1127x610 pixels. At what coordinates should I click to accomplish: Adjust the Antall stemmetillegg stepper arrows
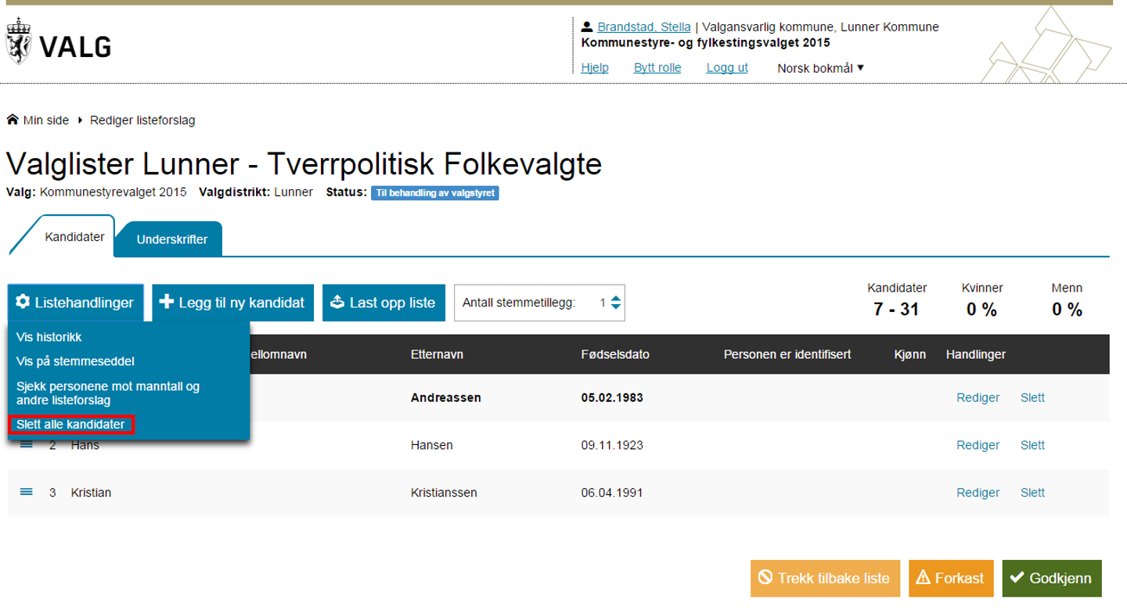click(x=616, y=303)
